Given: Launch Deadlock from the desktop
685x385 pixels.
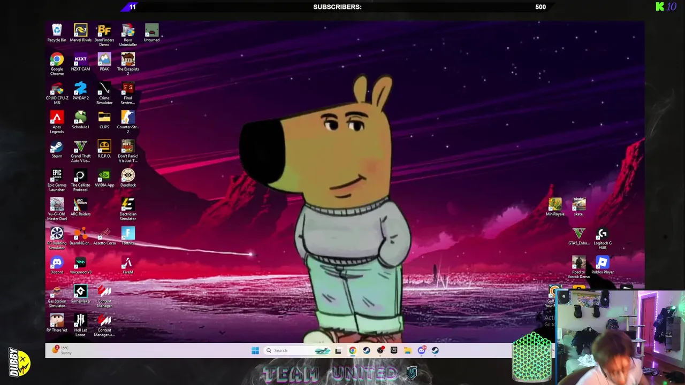Looking at the screenshot, I should (128, 178).
